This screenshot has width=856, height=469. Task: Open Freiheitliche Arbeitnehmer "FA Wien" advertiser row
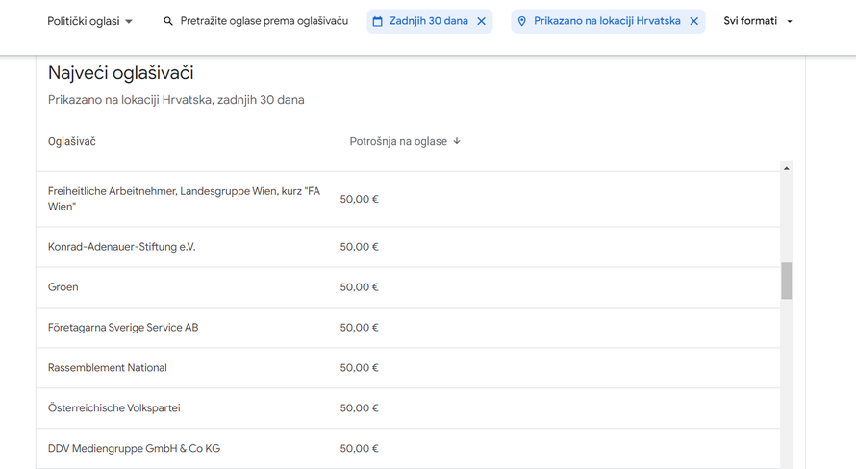point(184,199)
